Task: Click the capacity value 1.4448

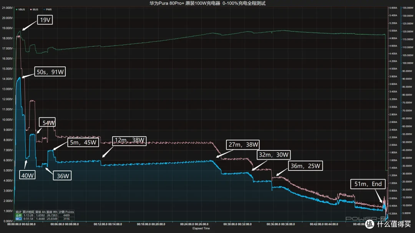Action: coord(40,219)
